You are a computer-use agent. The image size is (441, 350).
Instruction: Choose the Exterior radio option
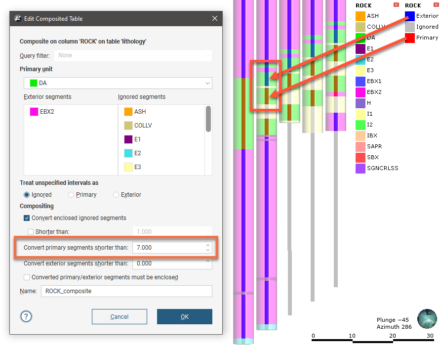(117, 195)
